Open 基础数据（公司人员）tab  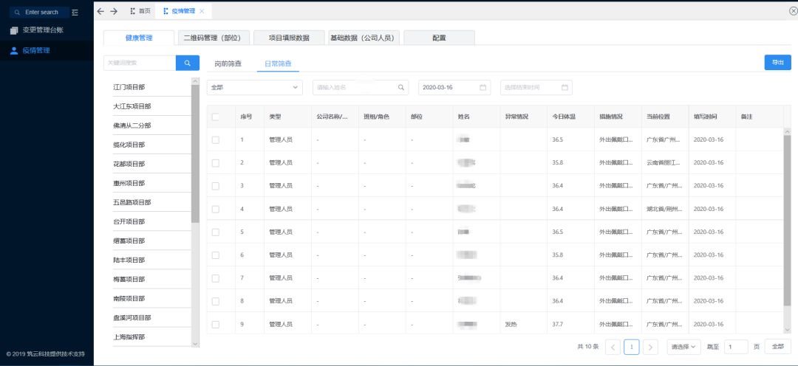364,38
